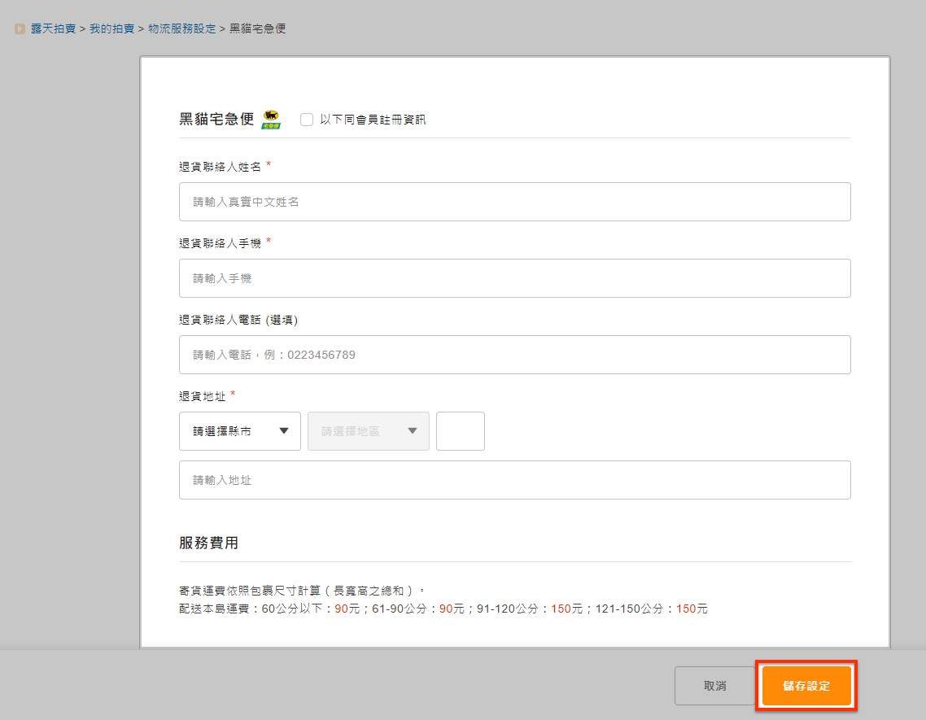926x720 pixels.
Task: Select the optional phone number field
Action: (514, 355)
